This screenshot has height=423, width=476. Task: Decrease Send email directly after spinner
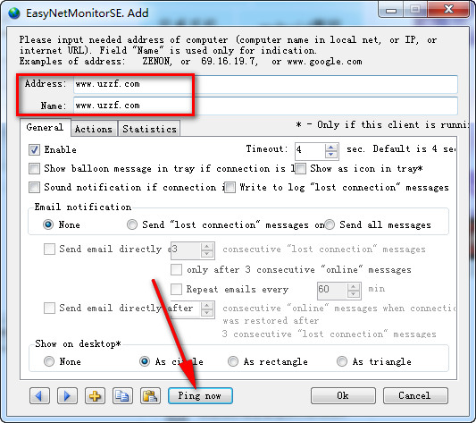206,313
